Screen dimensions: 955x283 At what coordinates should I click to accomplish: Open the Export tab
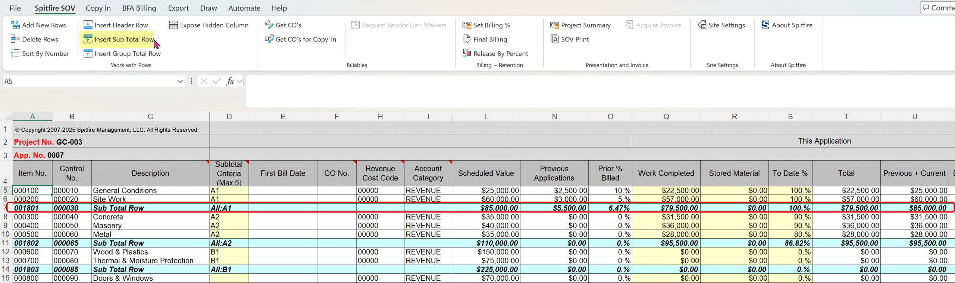(178, 8)
